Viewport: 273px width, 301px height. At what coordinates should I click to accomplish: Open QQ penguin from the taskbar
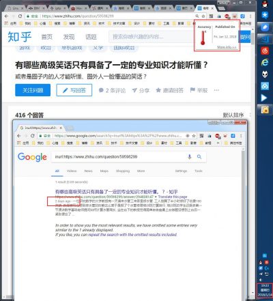[x=265, y=4]
